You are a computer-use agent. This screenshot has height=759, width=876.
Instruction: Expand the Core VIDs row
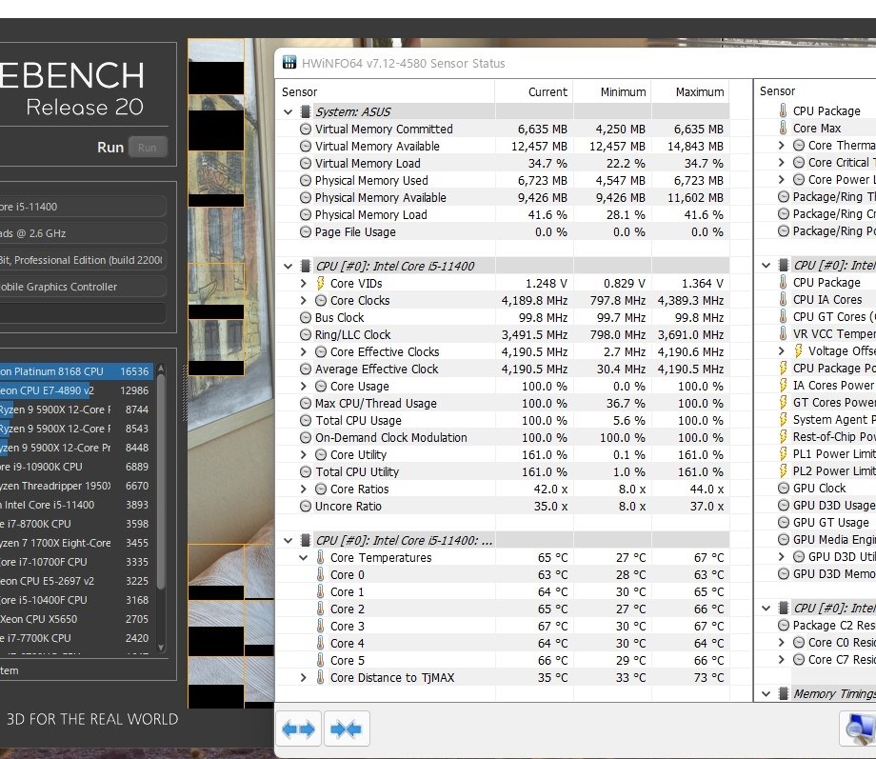tap(304, 284)
